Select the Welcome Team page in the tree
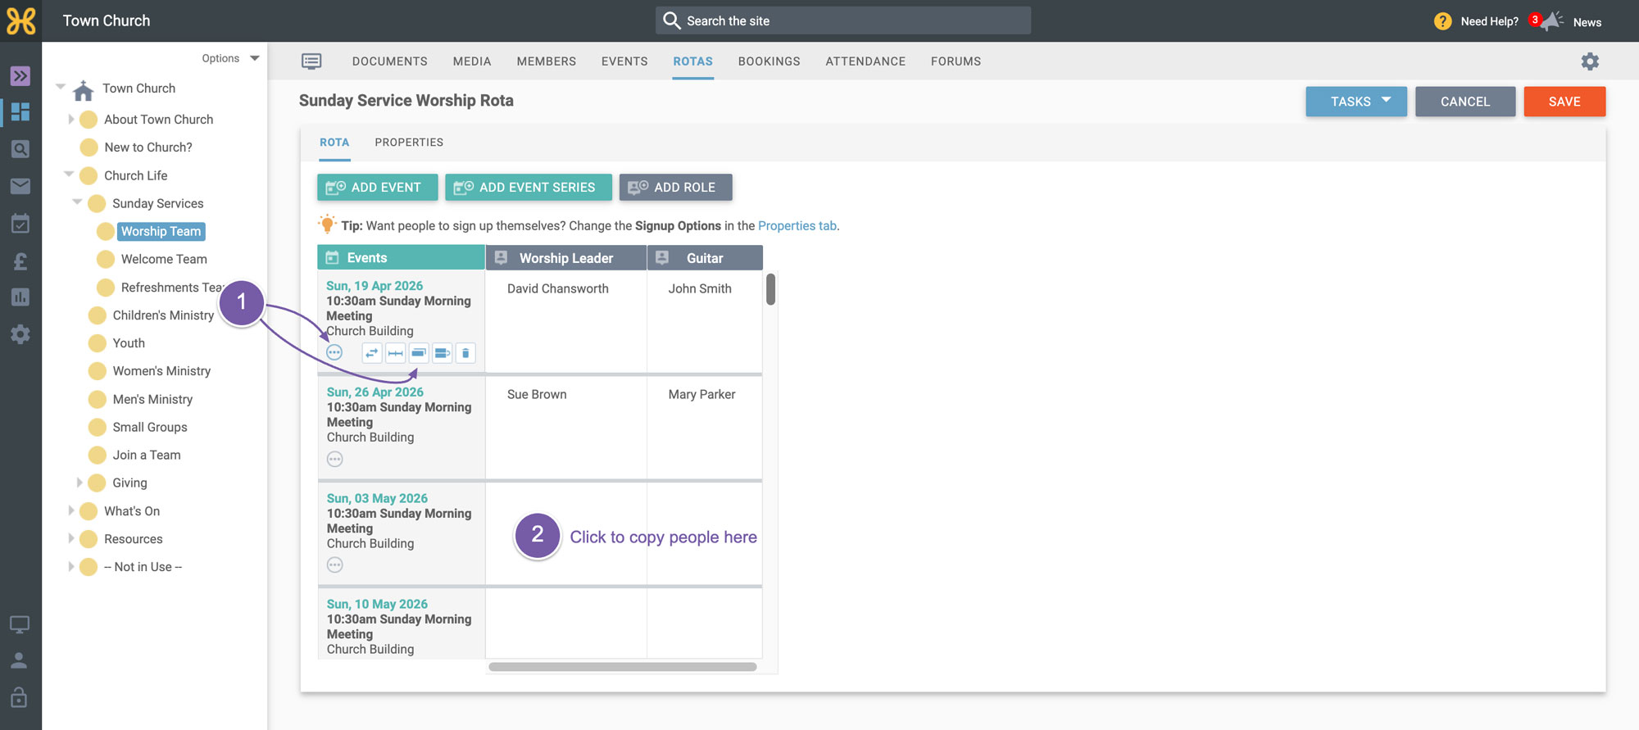The width and height of the screenshot is (1639, 730). pos(164,259)
